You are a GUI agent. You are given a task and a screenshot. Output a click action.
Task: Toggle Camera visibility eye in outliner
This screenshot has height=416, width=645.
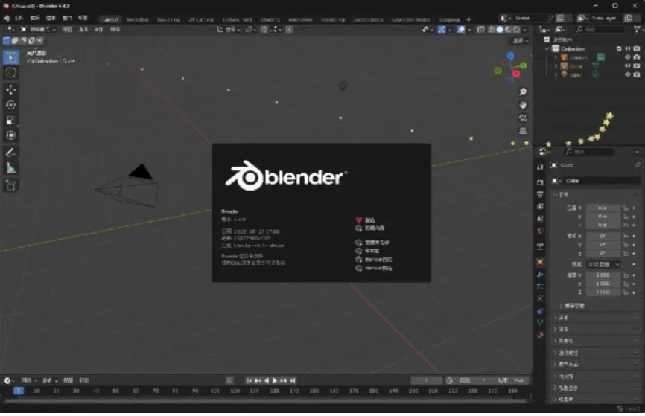628,57
